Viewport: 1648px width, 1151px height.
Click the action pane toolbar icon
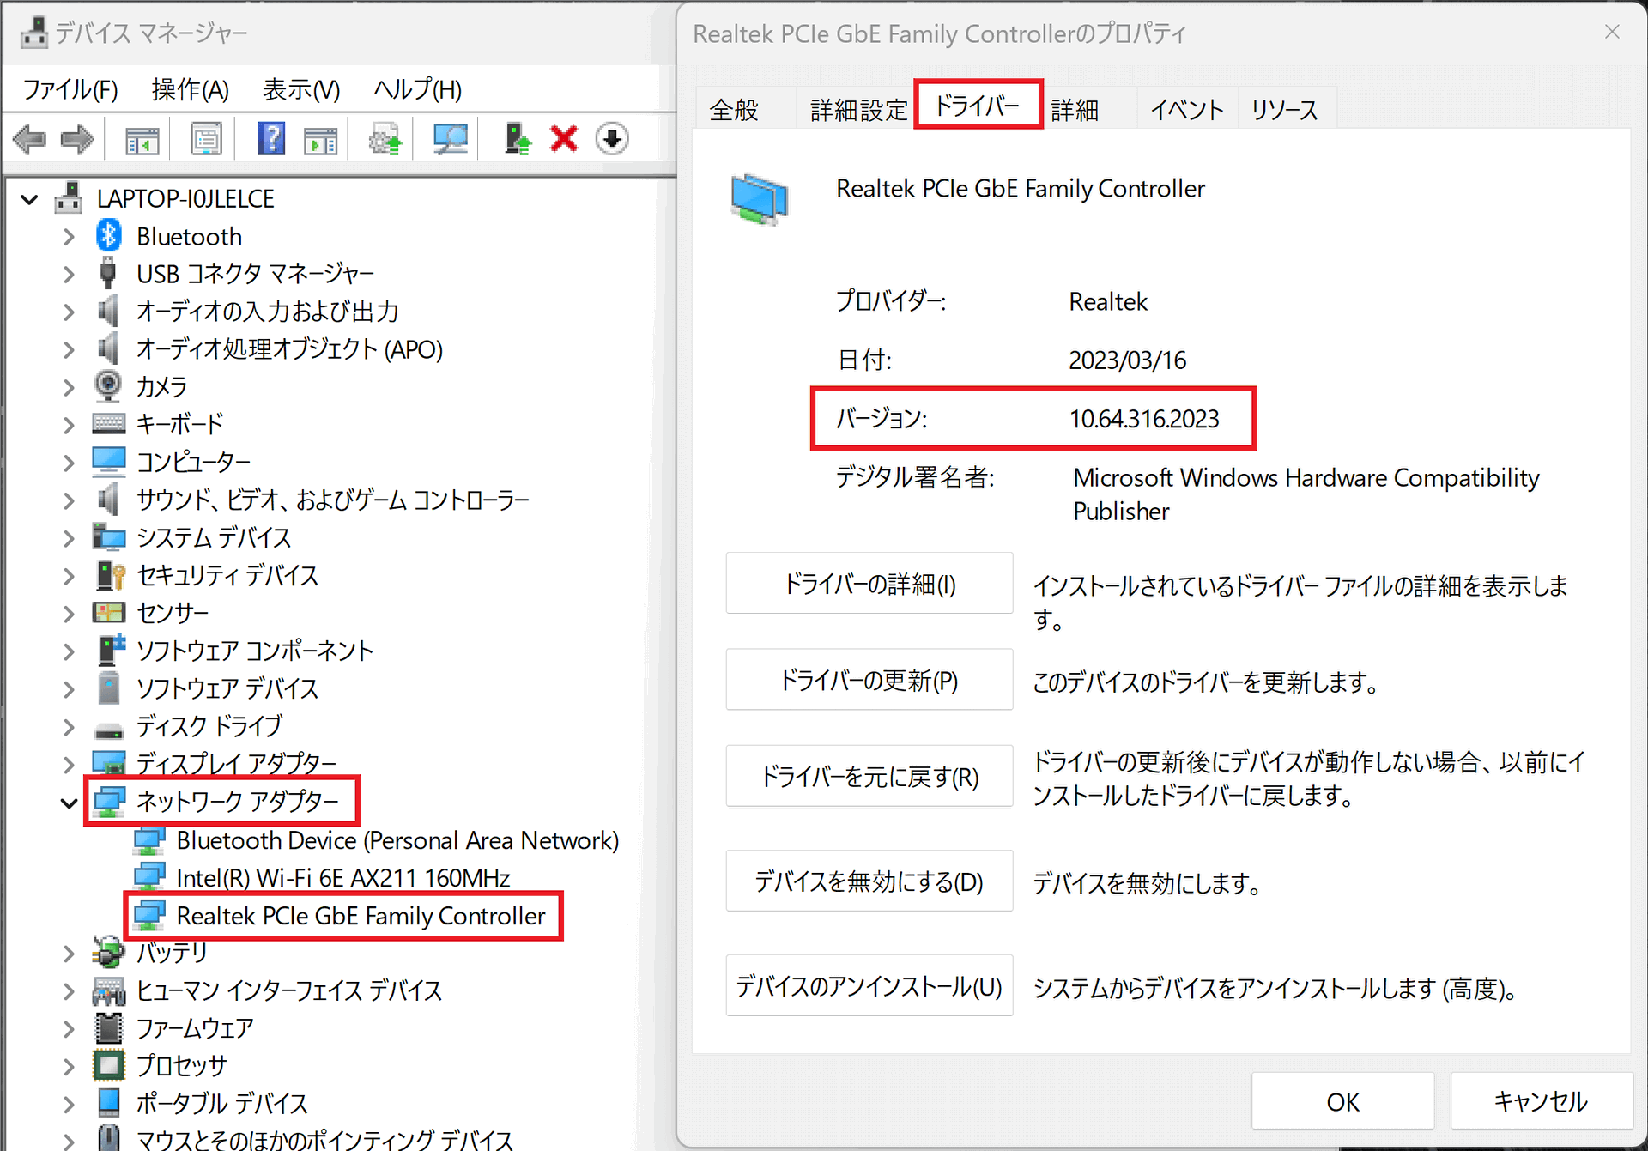[320, 139]
